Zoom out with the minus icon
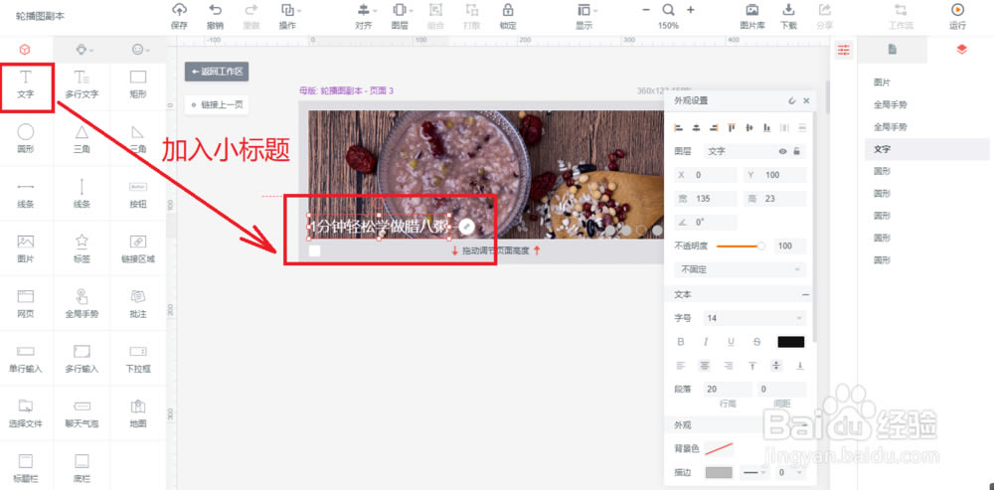The width and height of the screenshot is (994, 490). pos(646,10)
